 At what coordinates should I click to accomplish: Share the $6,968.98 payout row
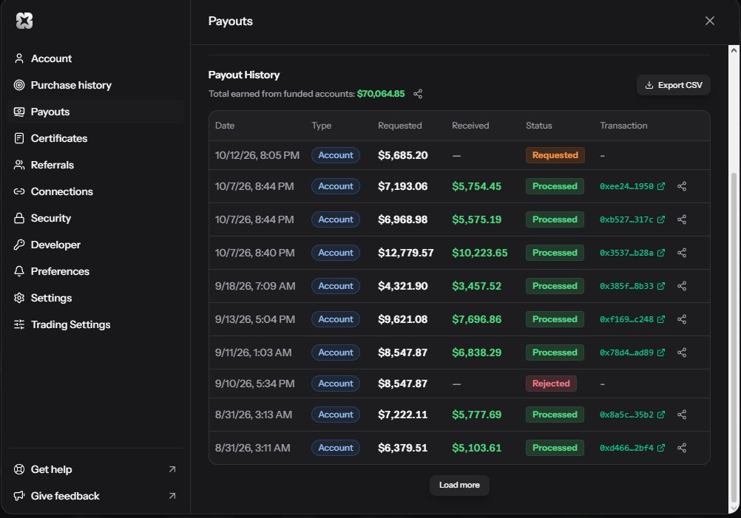(x=682, y=219)
